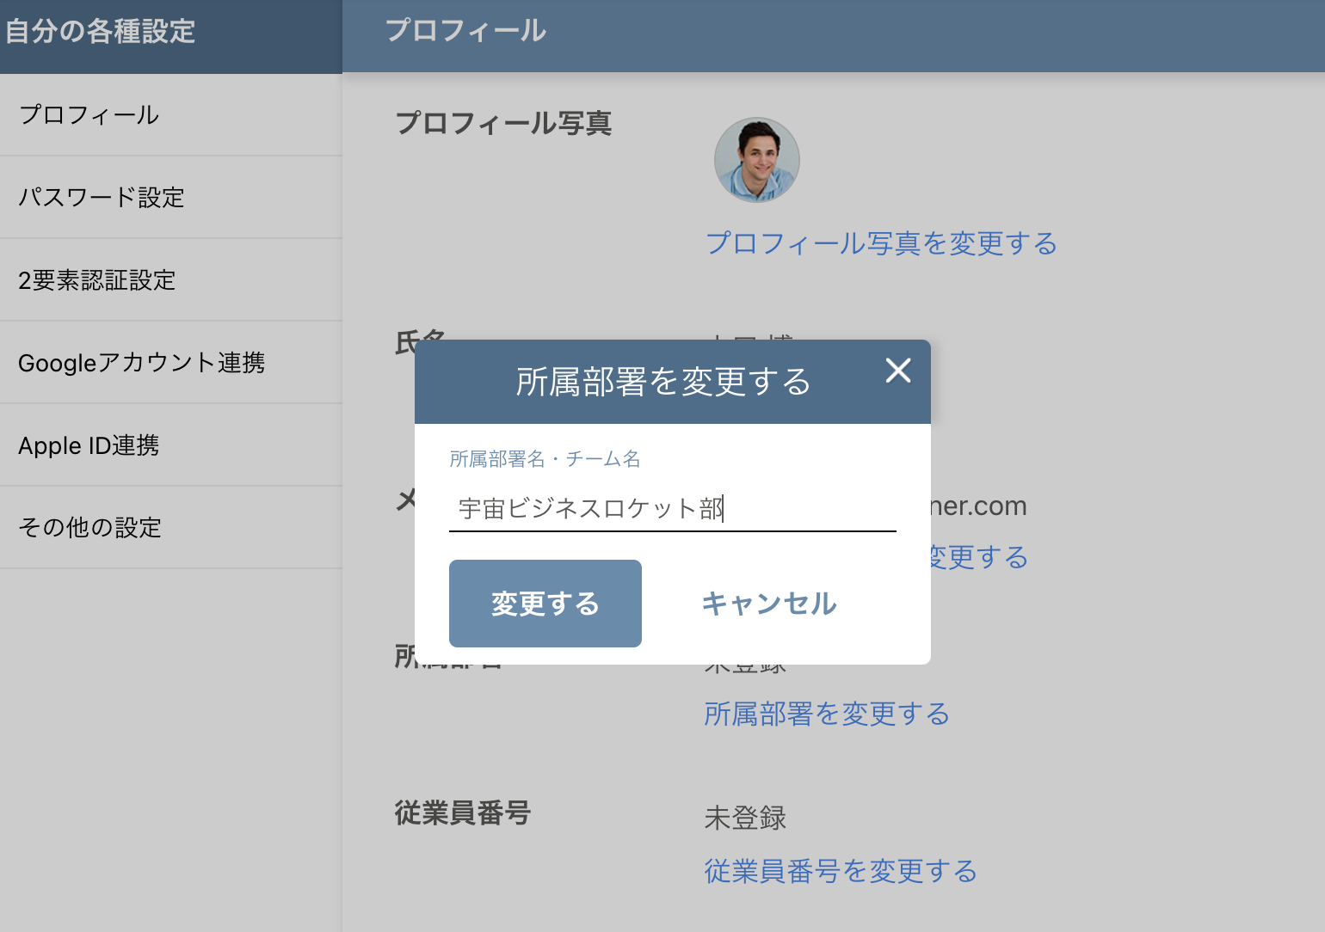Image resolution: width=1325 pixels, height=932 pixels.
Task: Go to Googleアカウント連携 settings
Action: tap(171, 363)
